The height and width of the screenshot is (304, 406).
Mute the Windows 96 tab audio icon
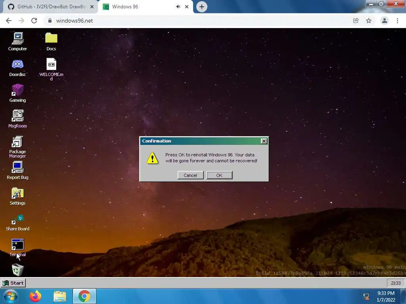pyautogui.click(x=178, y=7)
